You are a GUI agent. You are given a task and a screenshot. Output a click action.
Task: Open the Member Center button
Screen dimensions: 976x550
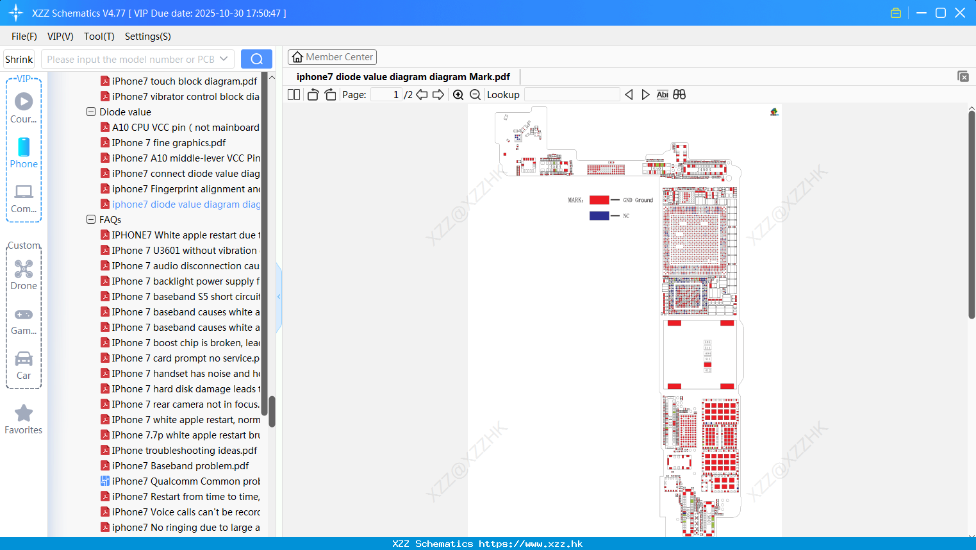click(332, 57)
